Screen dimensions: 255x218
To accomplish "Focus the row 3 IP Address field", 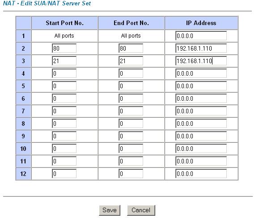I will pyautogui.click(x=201, y=61).
